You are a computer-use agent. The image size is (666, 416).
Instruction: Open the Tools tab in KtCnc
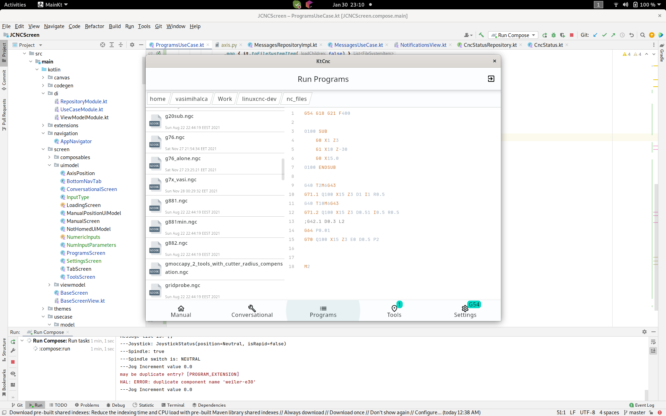click(394, 311)
